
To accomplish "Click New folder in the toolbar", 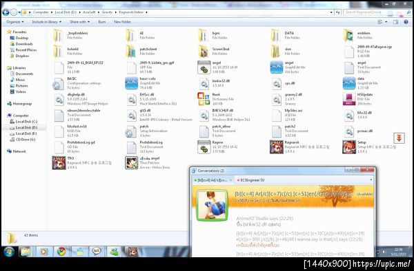I will click(x=122, y=22).
